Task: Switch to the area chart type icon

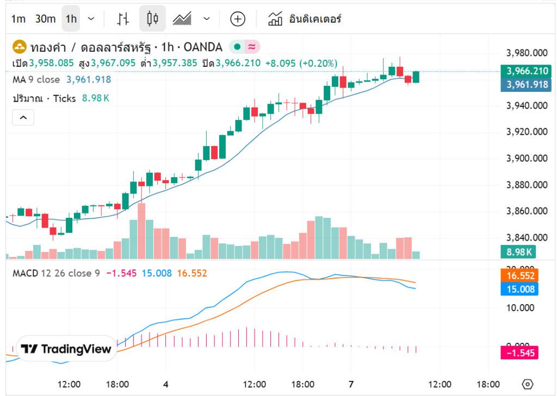Action: (x=182, y=19)
